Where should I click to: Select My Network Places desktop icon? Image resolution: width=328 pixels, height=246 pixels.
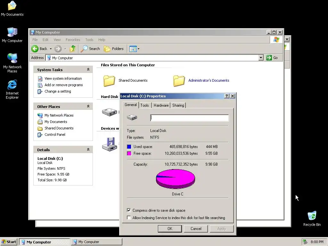[12, 63]
